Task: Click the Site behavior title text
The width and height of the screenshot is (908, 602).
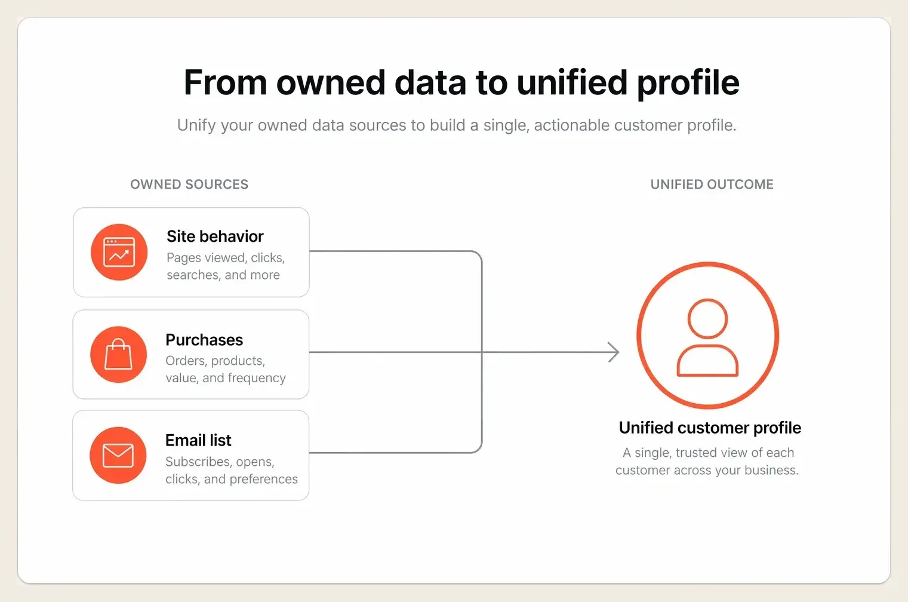Action: pos(215,236)
